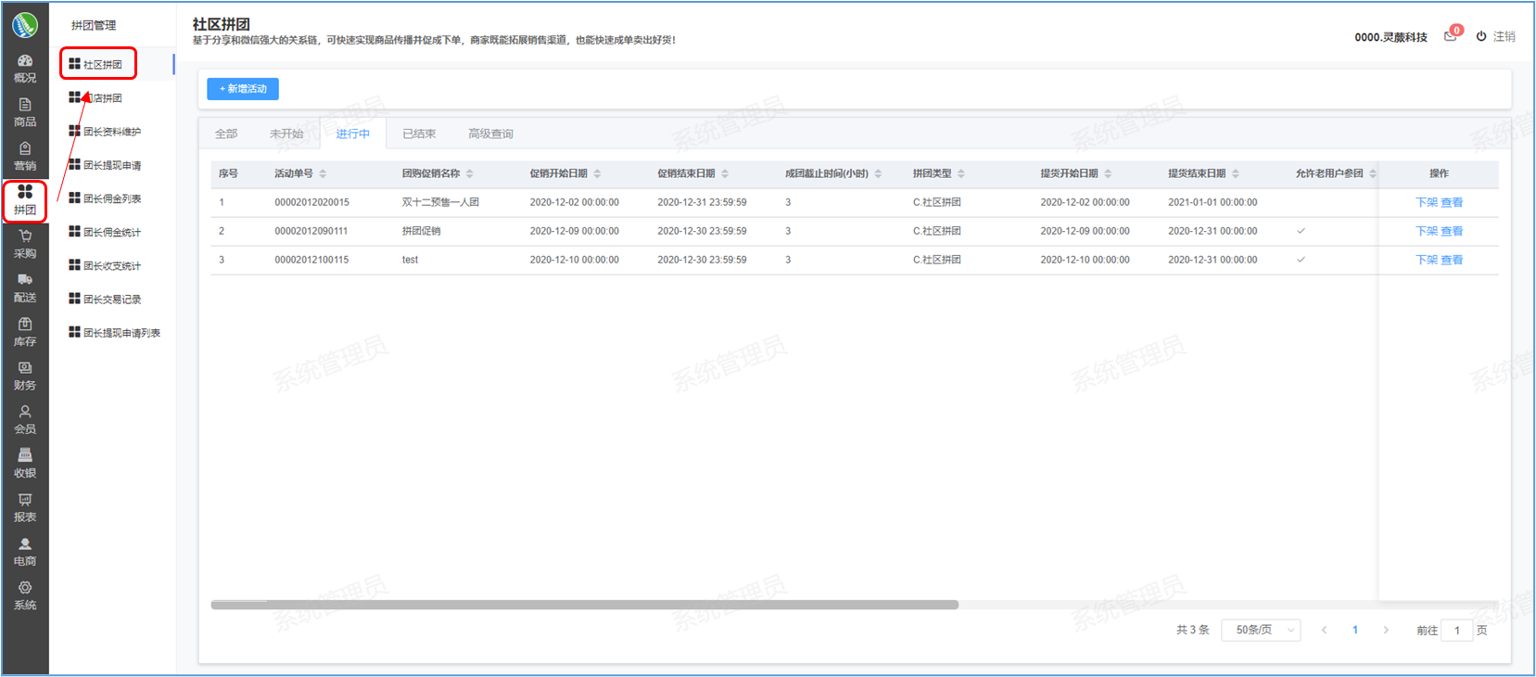
Task: Go to previous page in pagination
Action: (x=1324, y=630)
